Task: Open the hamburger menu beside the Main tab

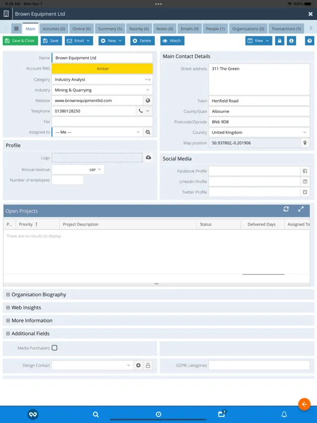Action: pyautogui.click(x=16, y=29)
